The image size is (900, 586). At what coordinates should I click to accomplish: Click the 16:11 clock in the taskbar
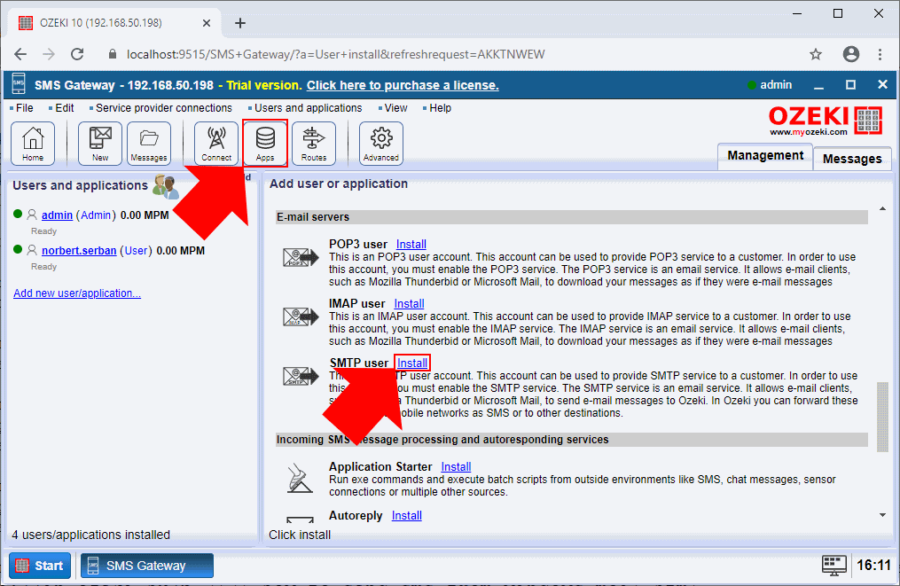point(873,566)
